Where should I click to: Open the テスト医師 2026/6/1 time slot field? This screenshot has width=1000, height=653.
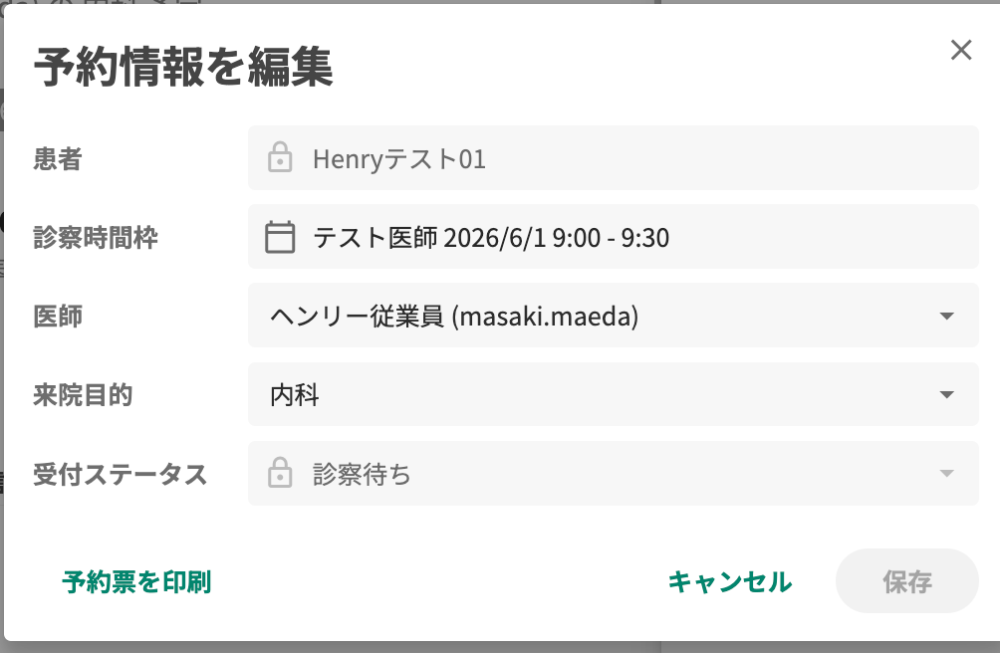[613, 237]
